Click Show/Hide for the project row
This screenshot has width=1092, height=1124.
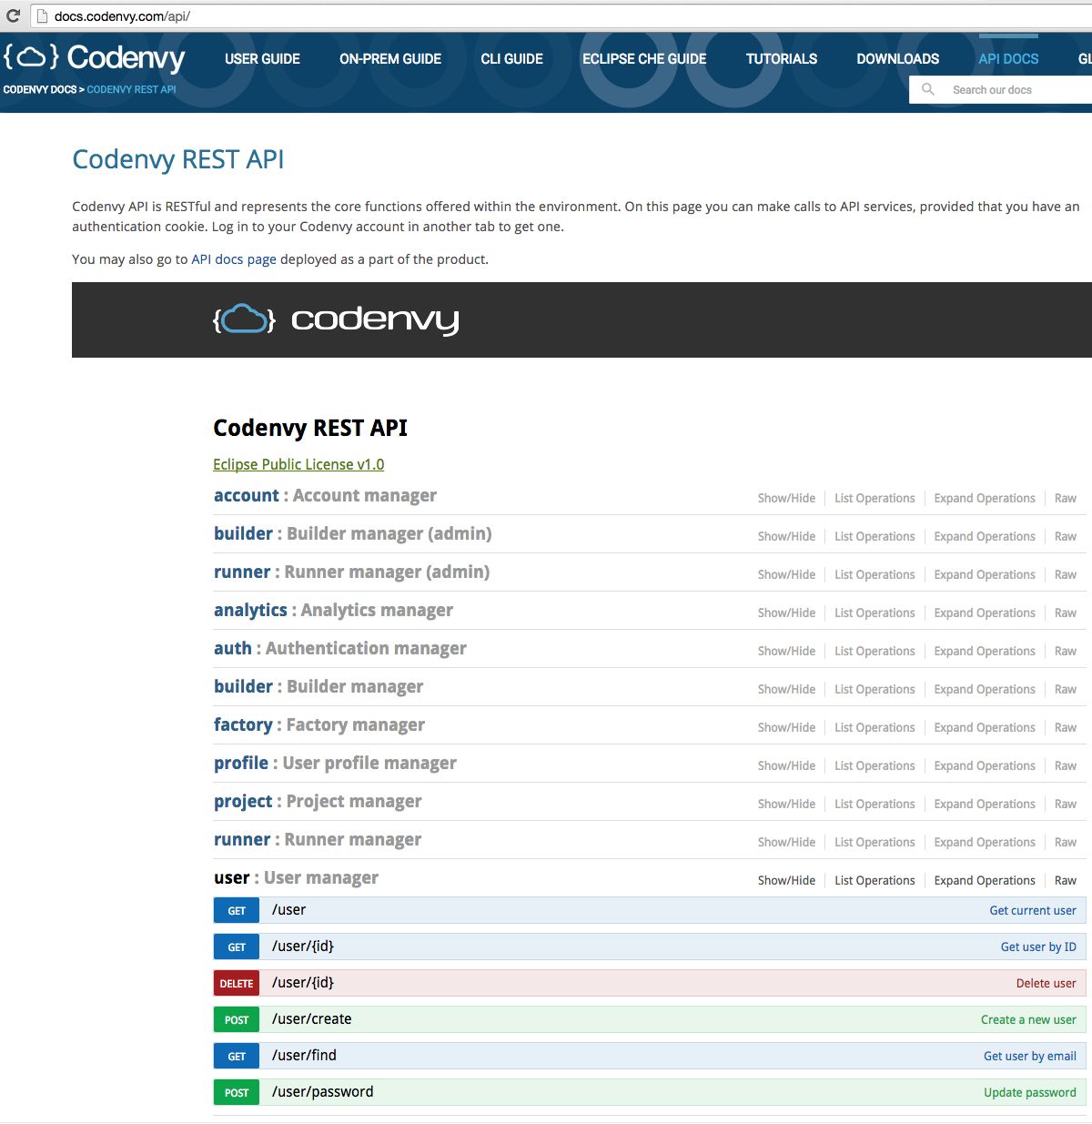tap(786, 804)
